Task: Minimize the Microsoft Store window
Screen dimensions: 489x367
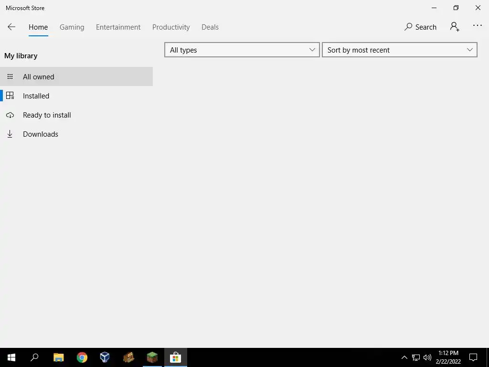Action: [434, 8]
